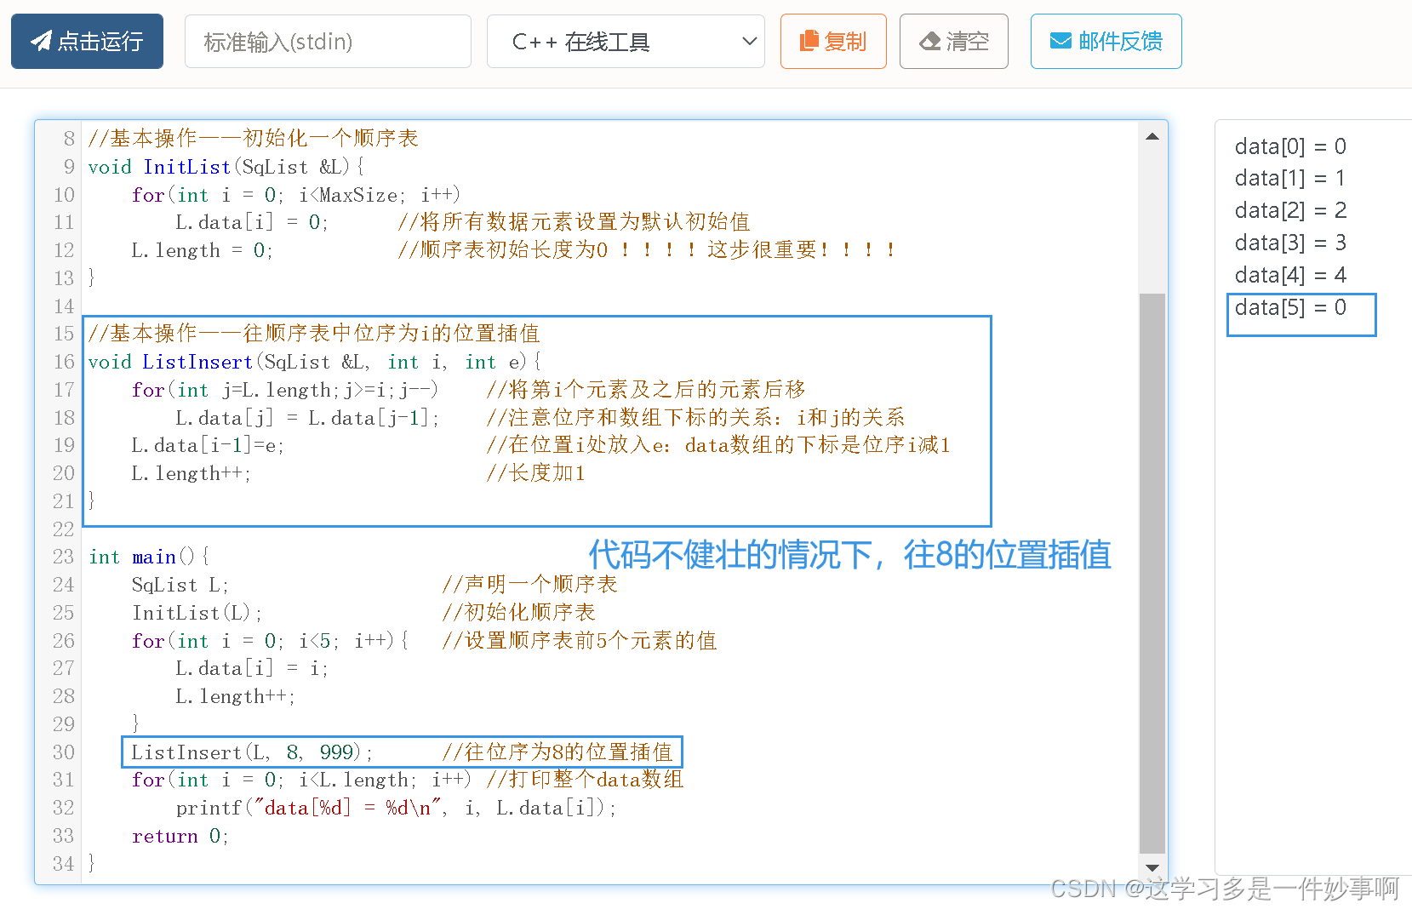The height and width of the screenshot is (909, 1412).
Task: Click the L.length = 0; line
Action: coord(202,250)
